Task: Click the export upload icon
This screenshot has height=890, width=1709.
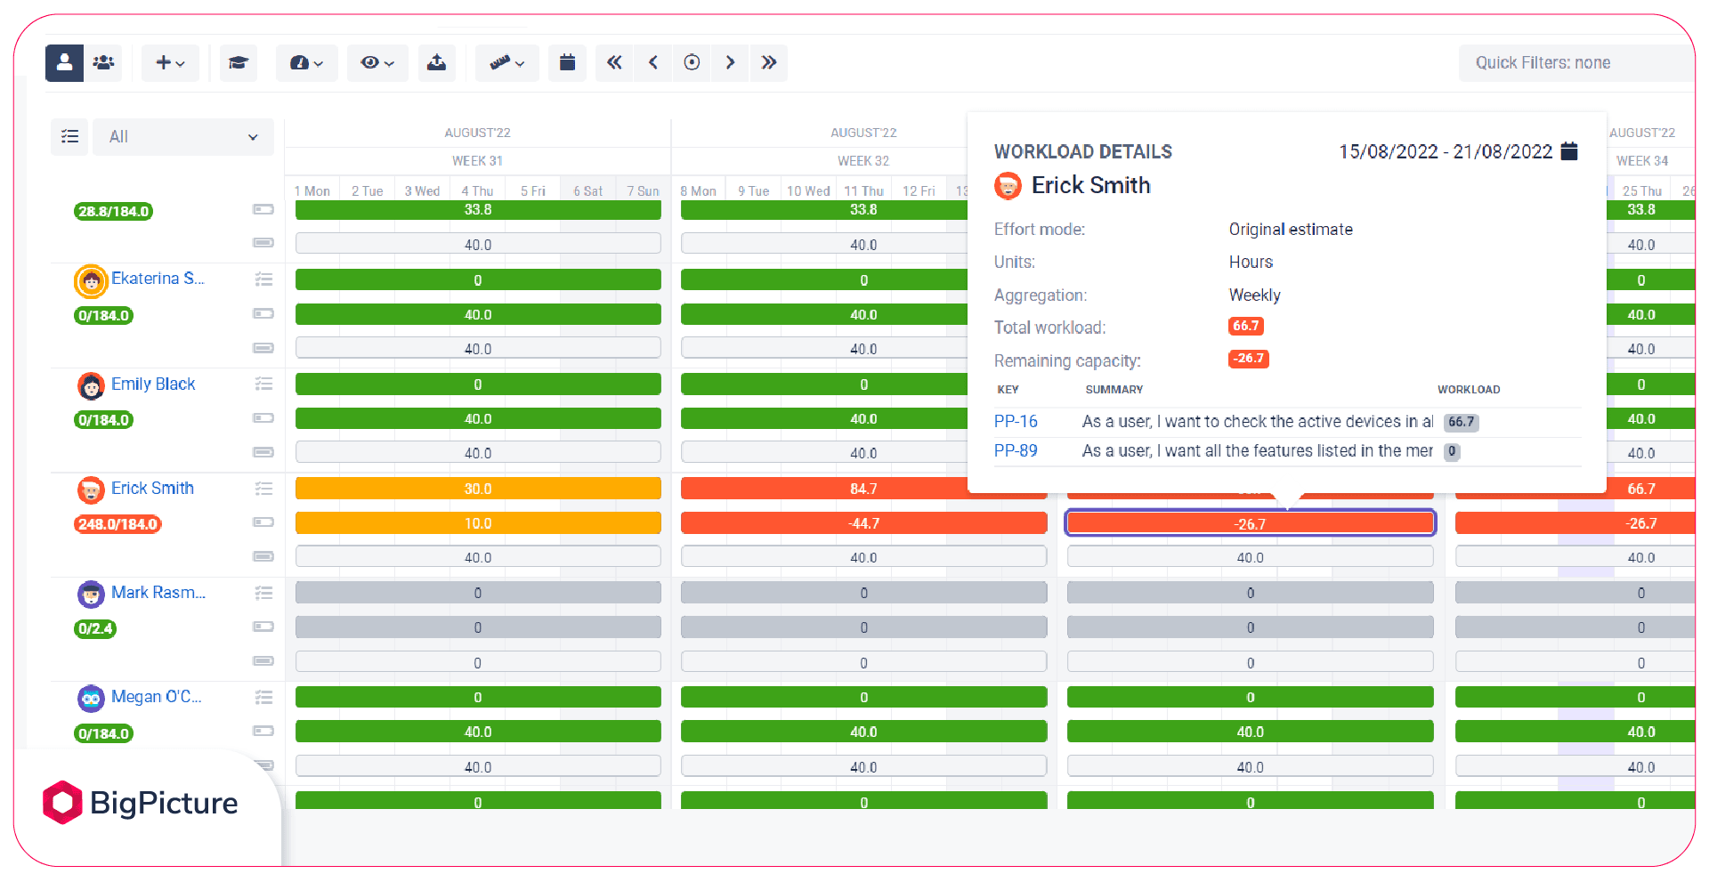Action: pyautogui.click(x=436, y=63)
